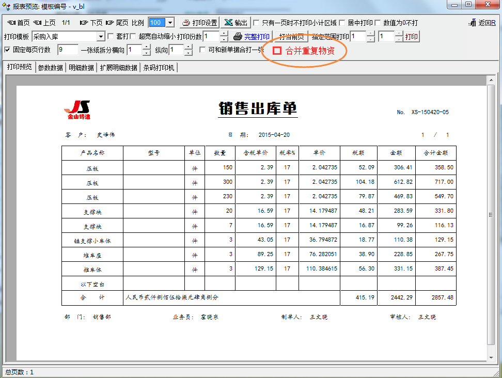Enable merge duplicate materials (合并重复物资) checkbox
Image resolution: width=502 pixels, height=378 pixels.
pos(277,51)
